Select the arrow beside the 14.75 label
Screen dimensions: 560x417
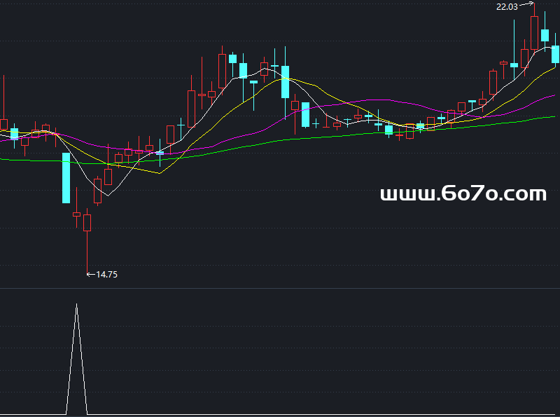click(x=90, y=275)
